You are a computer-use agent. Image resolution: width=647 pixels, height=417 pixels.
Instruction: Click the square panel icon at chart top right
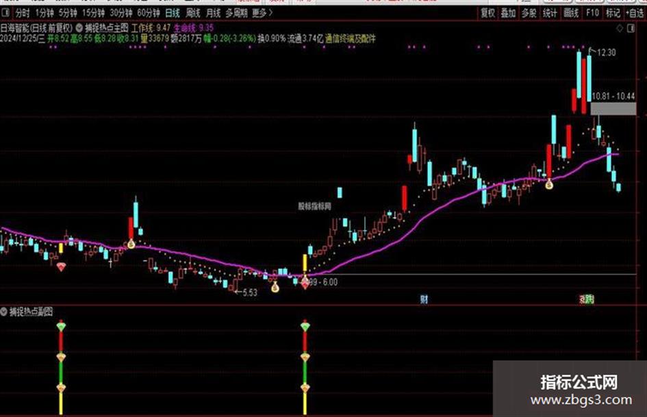click(631, 29)
